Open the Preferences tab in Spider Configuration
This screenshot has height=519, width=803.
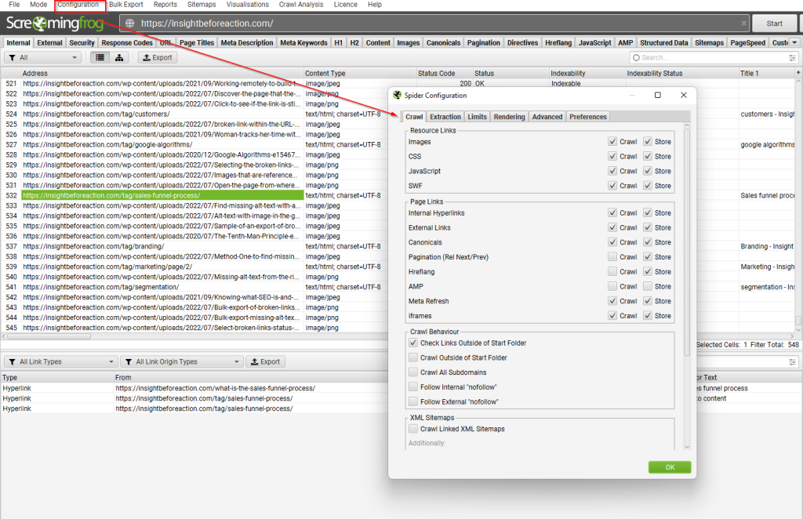(x=588, y=117)
